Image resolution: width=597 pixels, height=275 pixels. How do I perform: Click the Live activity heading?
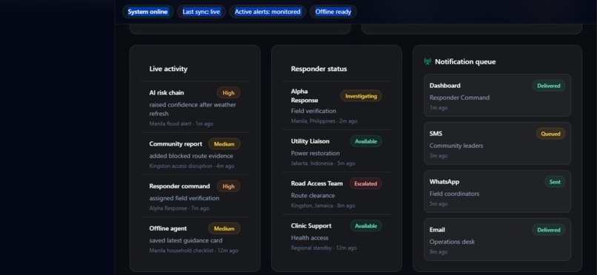tap(168, 69)
